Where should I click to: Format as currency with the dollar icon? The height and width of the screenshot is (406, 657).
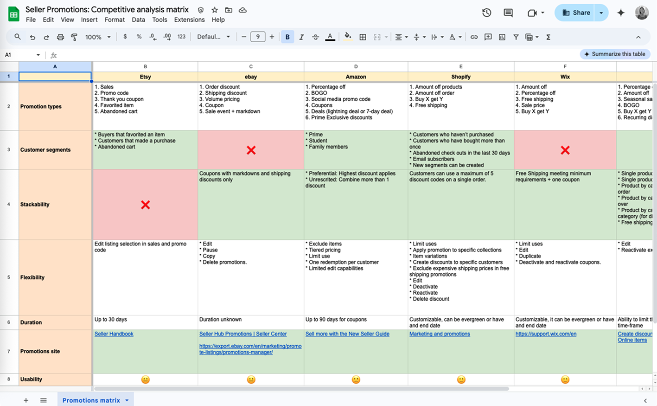point(125,37)
